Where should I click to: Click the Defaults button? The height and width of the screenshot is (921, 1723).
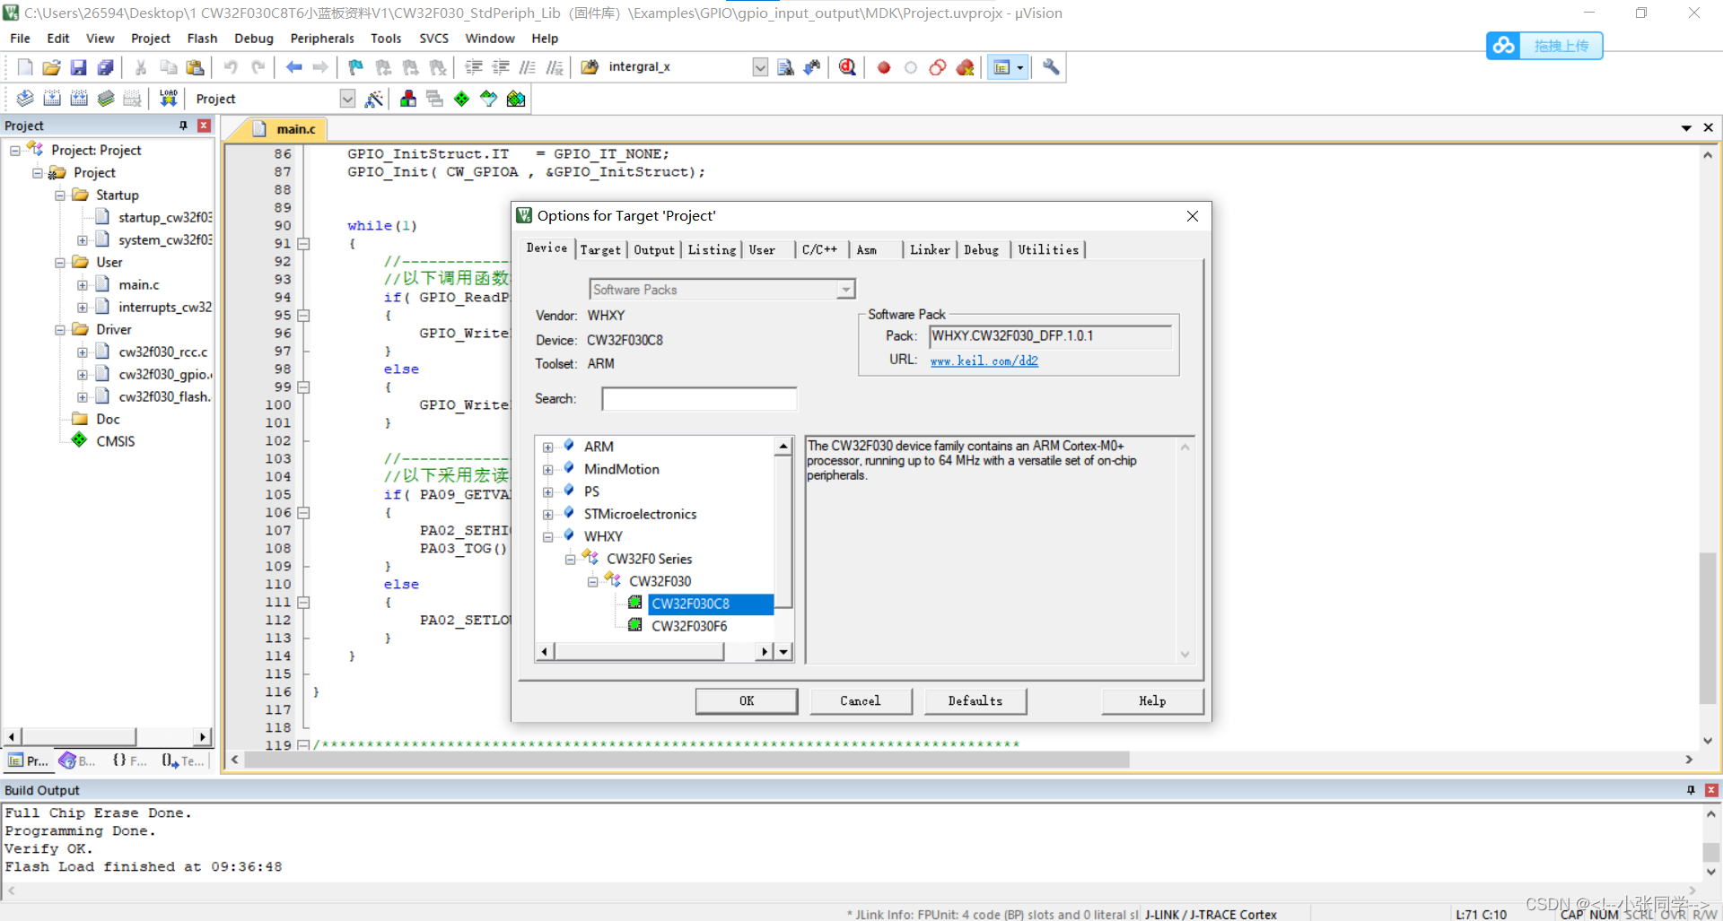coord(975,701)
